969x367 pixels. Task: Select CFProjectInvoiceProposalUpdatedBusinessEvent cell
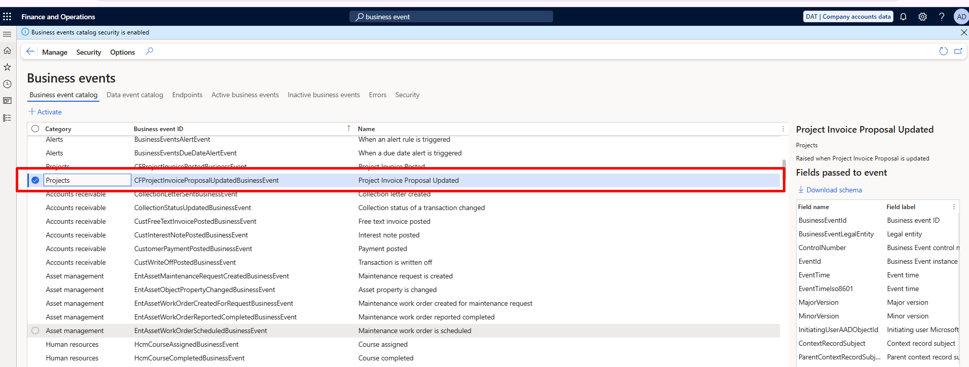click(x=206, y=180)
